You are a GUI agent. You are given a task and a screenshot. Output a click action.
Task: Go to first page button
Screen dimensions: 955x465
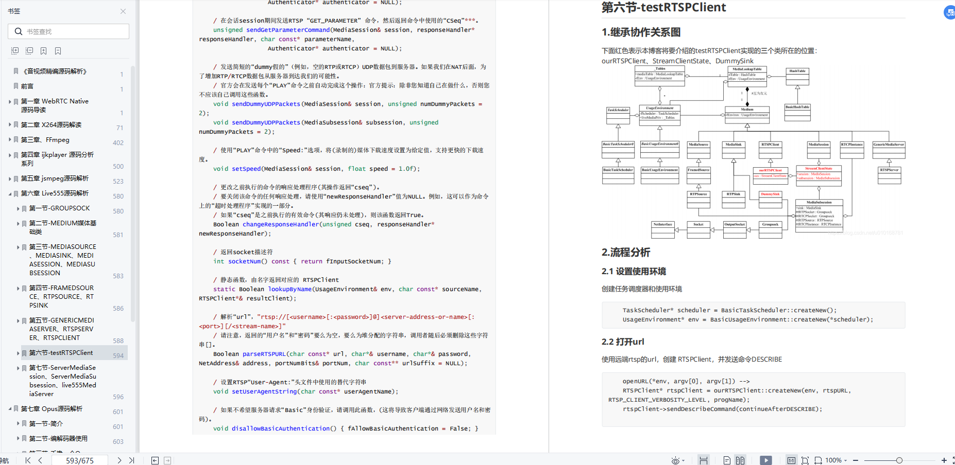[x=28, y=460]
